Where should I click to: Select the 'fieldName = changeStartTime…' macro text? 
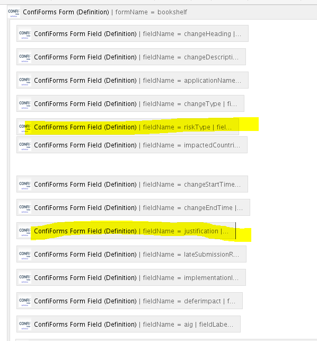click(x=192, y=185)
